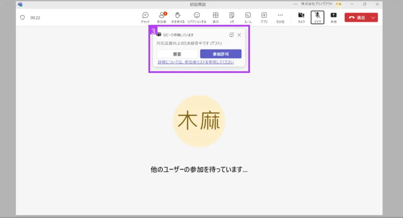Leave the meeting with 退出
Image resolution: width=403 pixels, height=218 pixels.
357,18
